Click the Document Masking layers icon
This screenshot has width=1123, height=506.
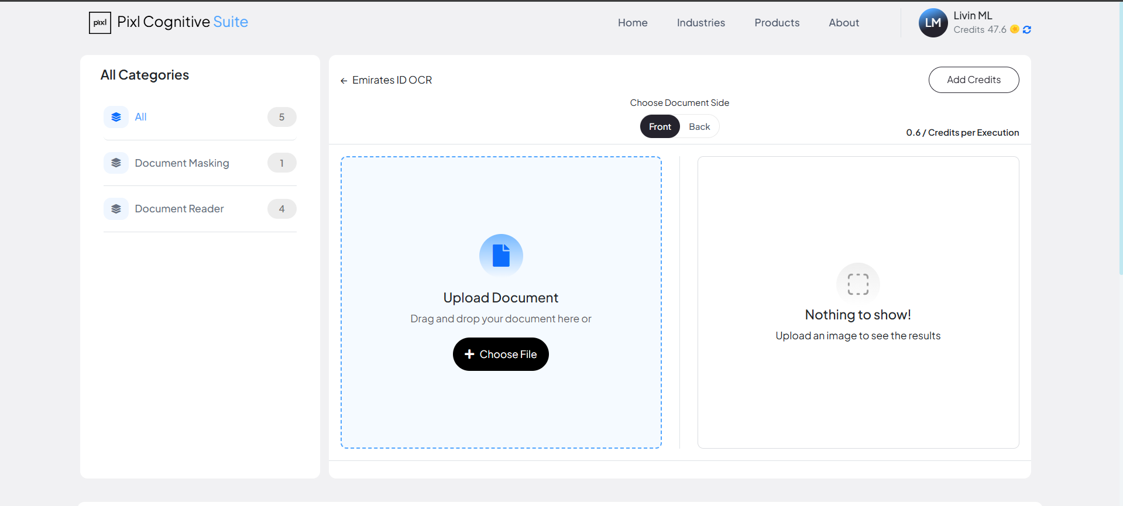[x=116, y=163]
